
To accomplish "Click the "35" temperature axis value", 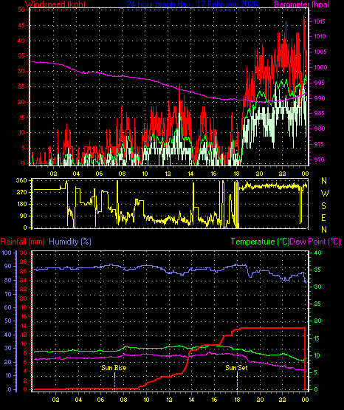I will [x=317, y=270].
